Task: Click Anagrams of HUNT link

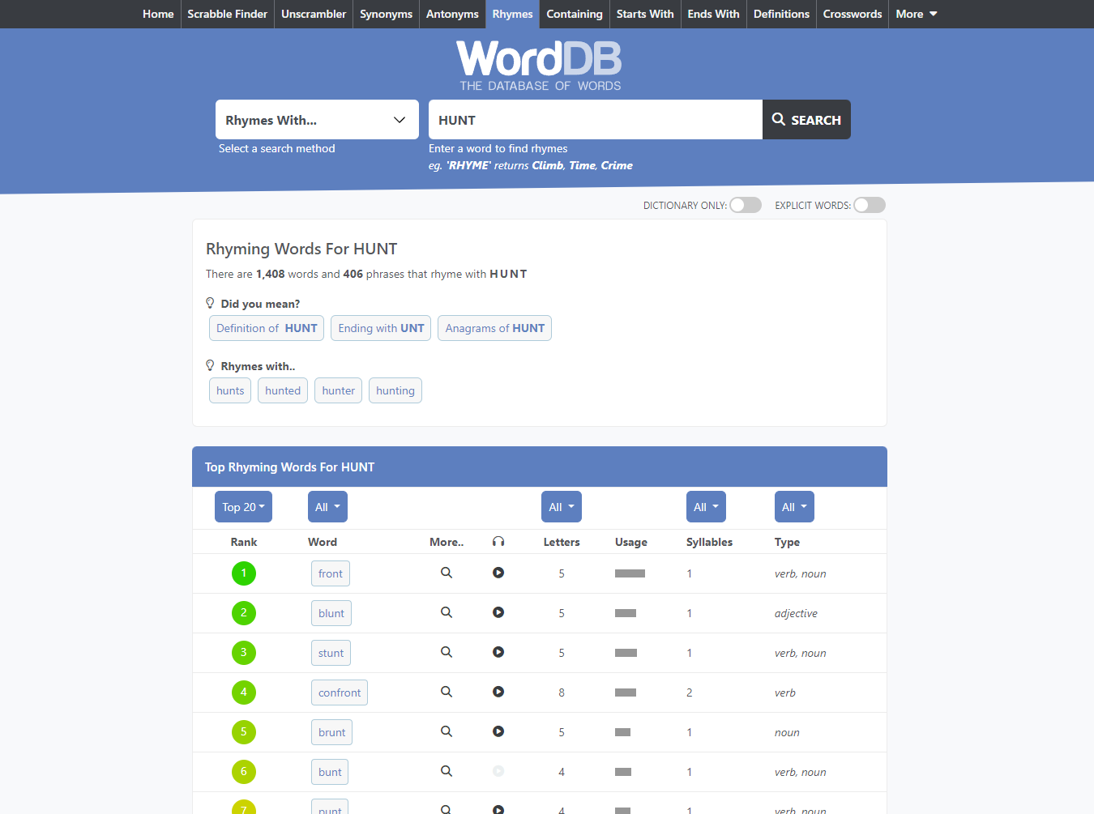Action: 494,328
